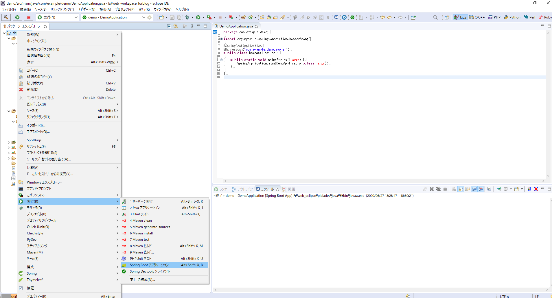552x298 pixels.
Task: Open the dropdown arrow beside Debug icon
Action: click(192, 17)
